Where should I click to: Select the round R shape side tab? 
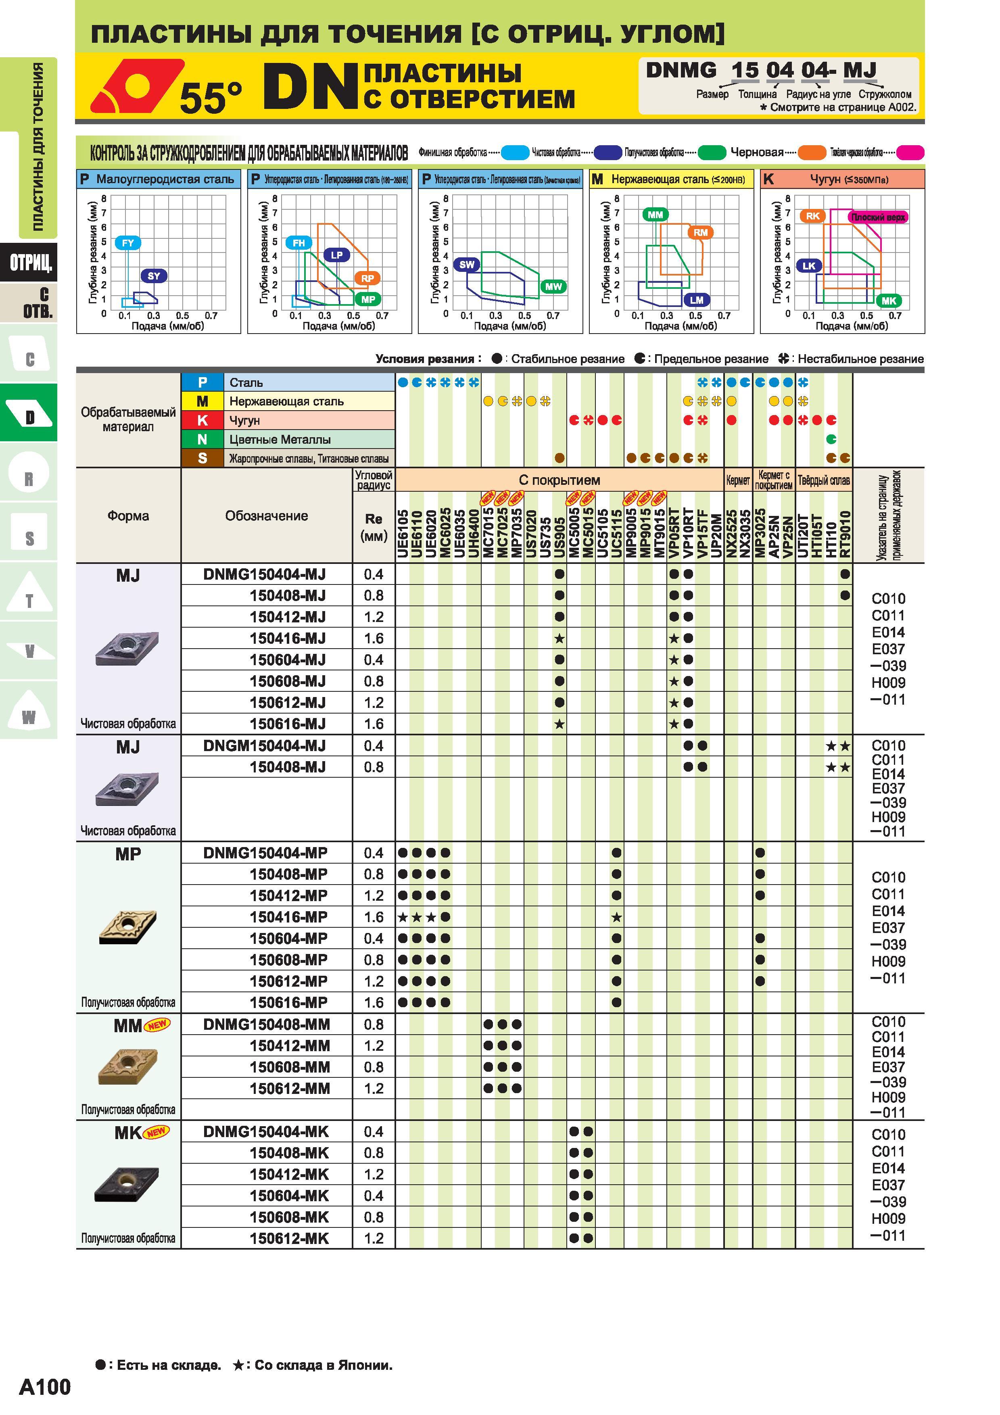pyautogui.click(x=29, y=472)
